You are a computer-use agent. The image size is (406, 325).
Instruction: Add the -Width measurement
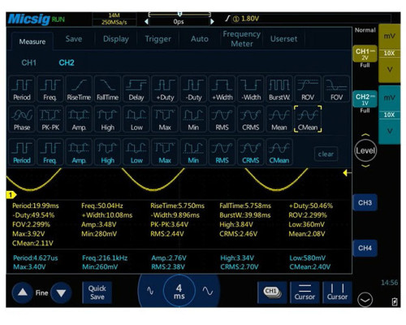[251, 89]
